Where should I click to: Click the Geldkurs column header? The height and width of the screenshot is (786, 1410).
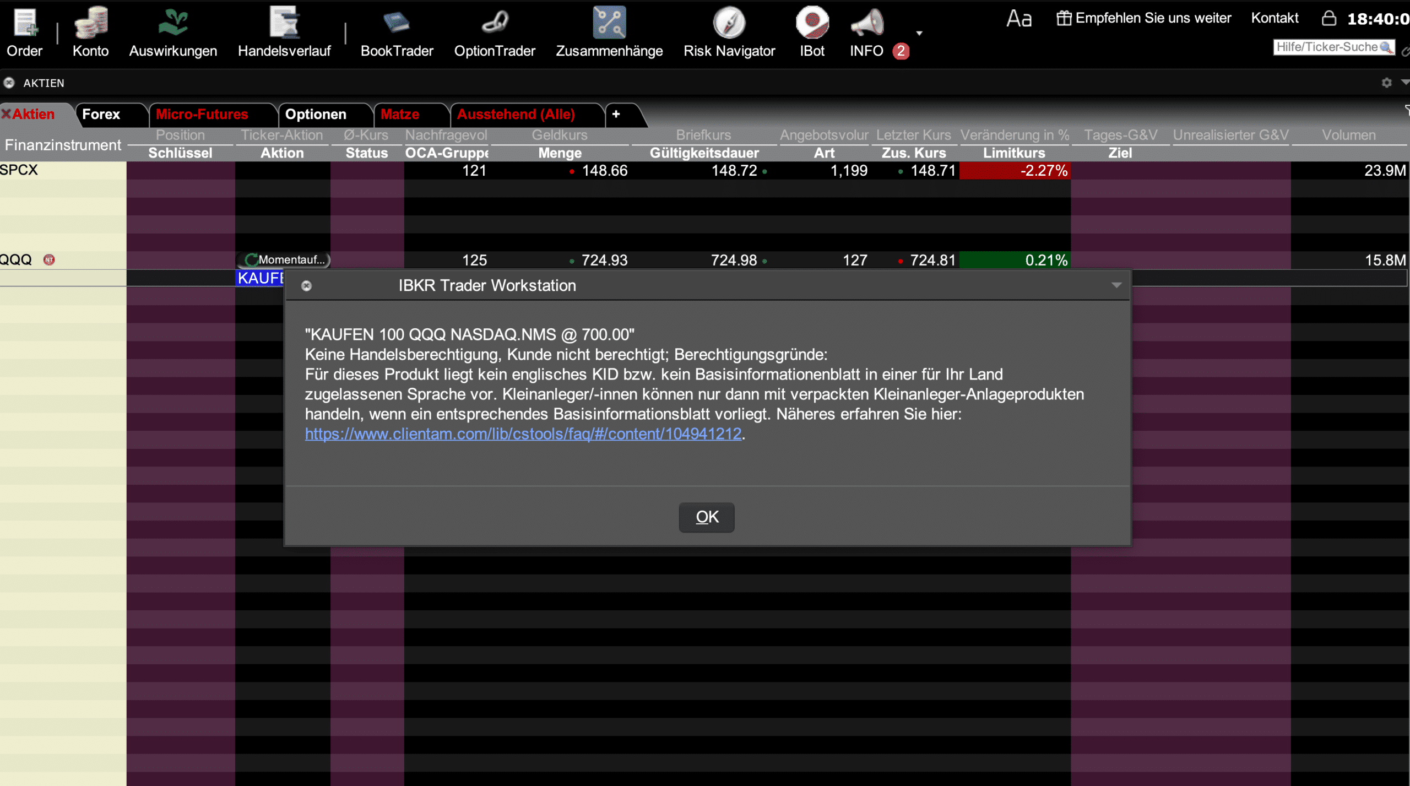click(560, 135)
